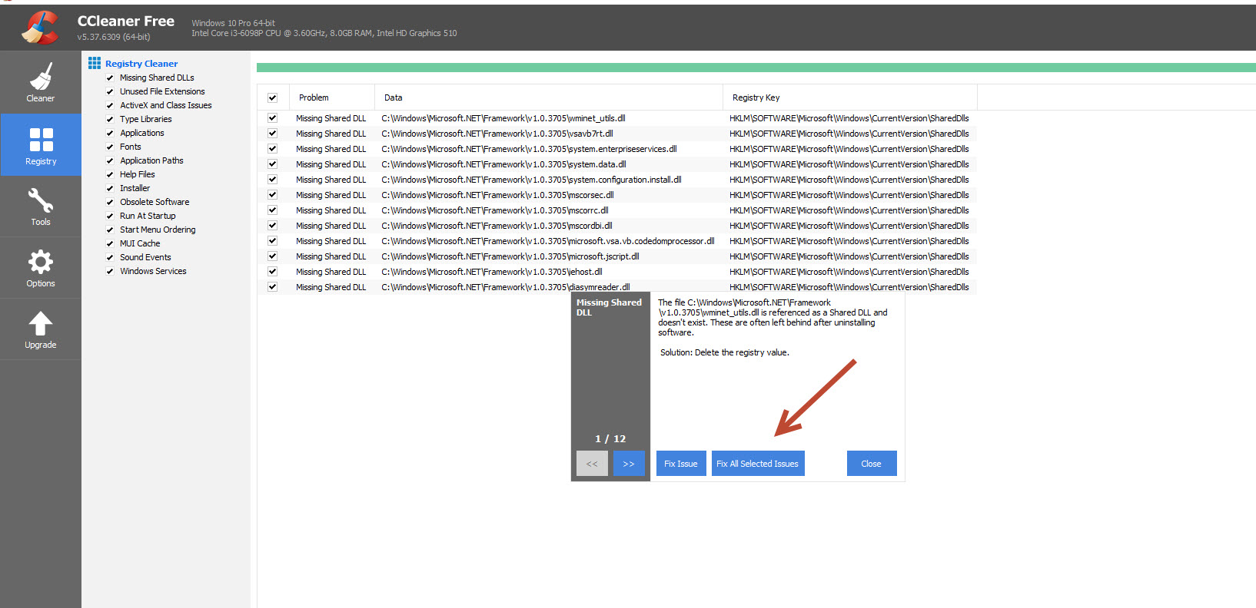The width and height of the screenshot is (1256, 608).
Task: Toggle Installer checkbox
Action: tap(110, 188)
